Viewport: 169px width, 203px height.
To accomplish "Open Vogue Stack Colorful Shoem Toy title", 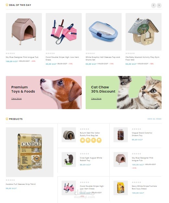I will [142, 134].
